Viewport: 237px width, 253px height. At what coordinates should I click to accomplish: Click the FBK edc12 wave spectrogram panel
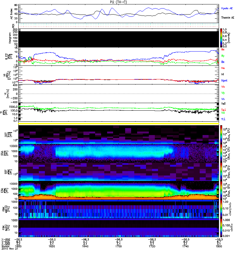119,209
